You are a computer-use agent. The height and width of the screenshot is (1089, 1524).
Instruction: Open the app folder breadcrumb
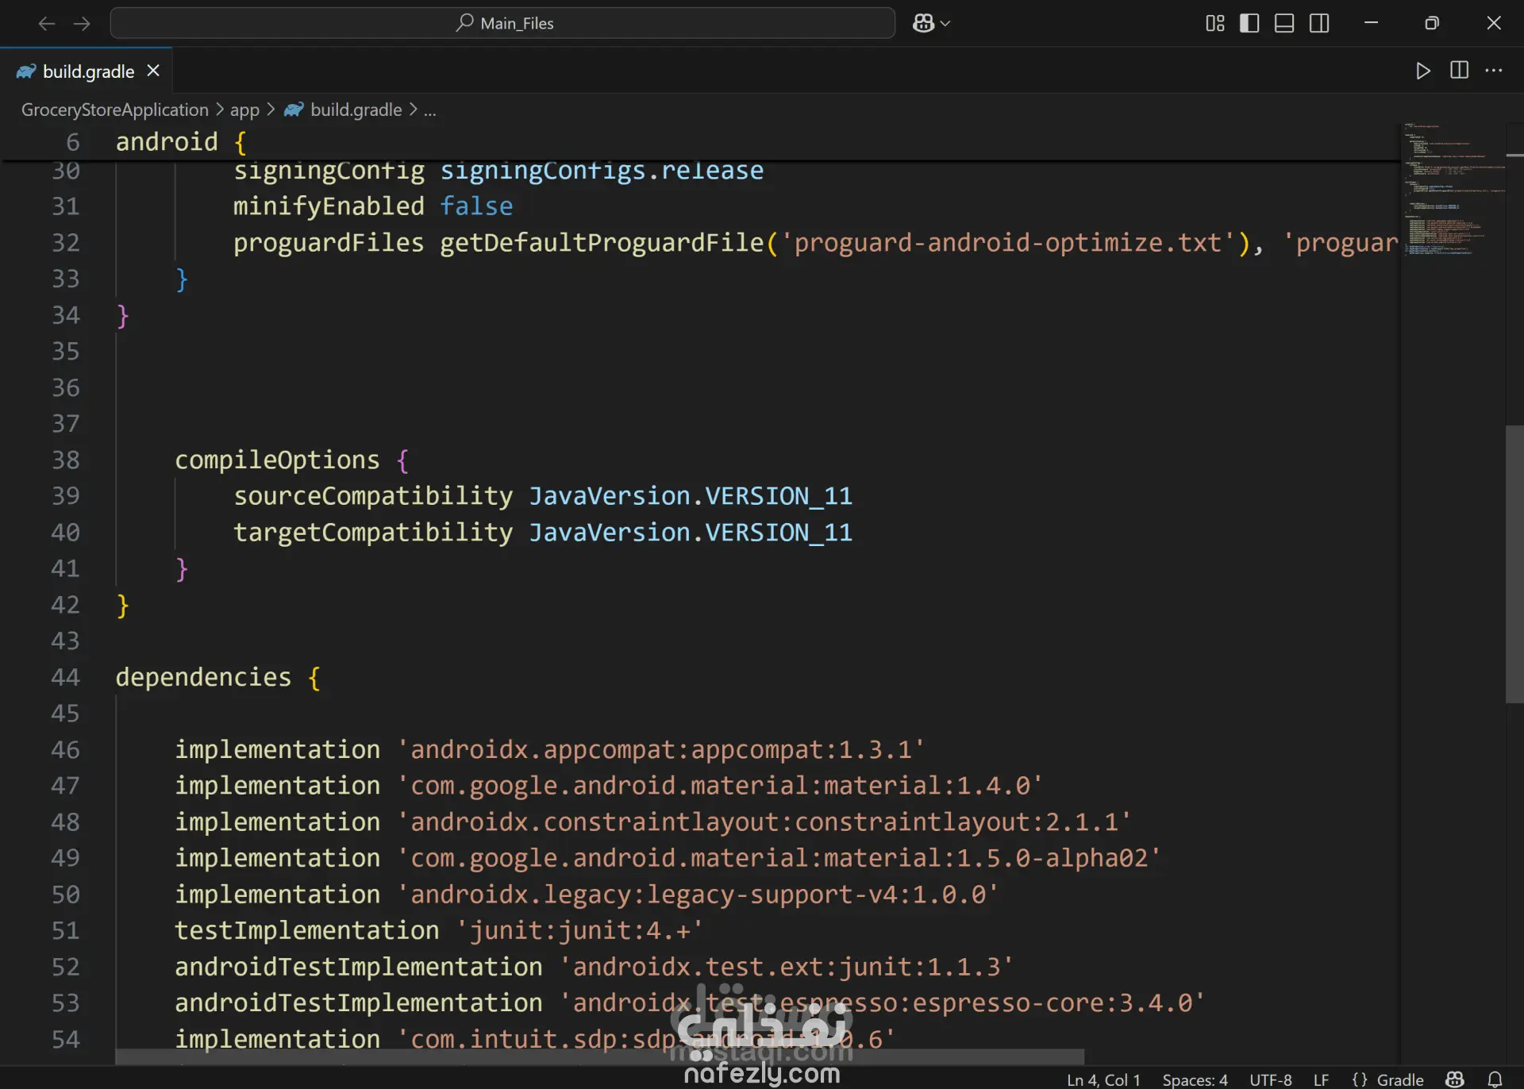244,110
